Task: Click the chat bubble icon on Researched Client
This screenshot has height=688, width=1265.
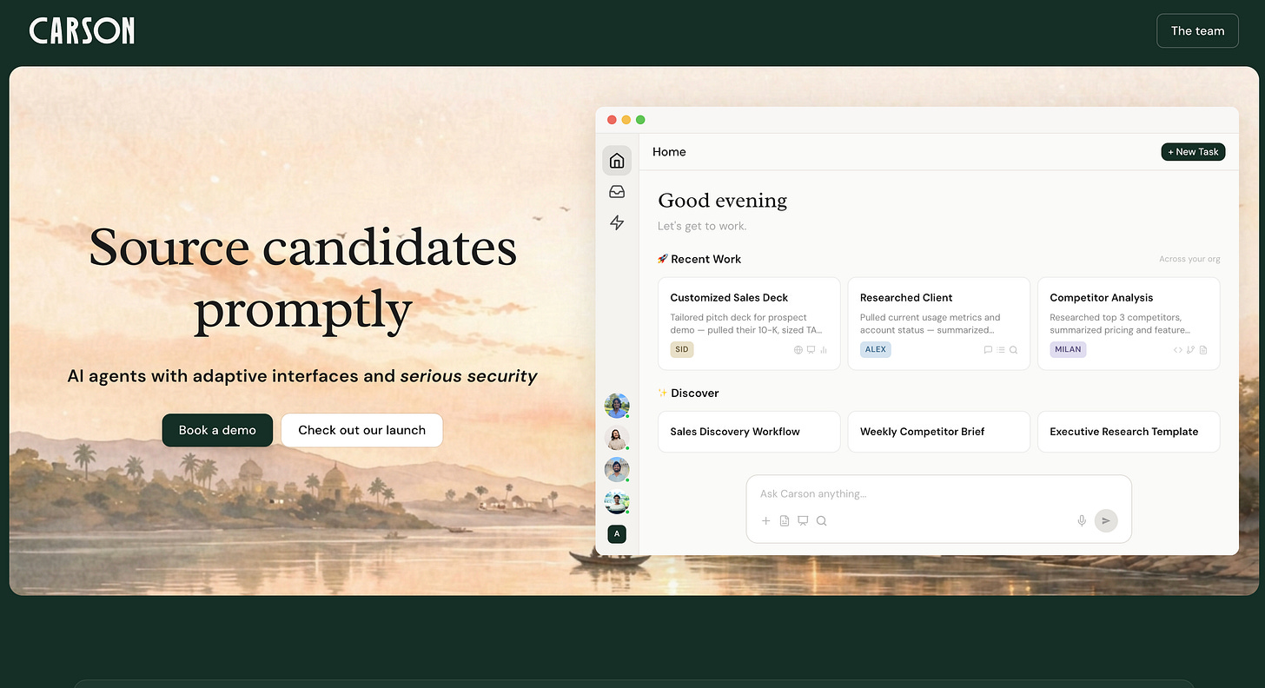Action: coord(988,350)
